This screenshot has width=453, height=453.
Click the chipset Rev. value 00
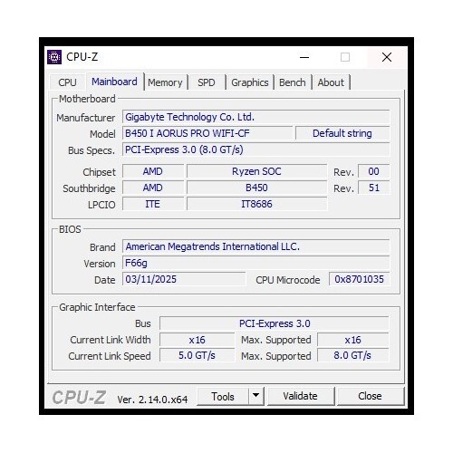[x=373, y=171]
